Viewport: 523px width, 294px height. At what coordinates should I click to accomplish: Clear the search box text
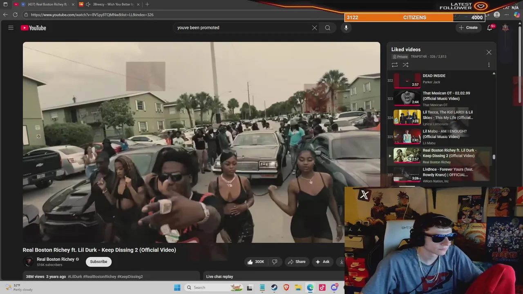point(315,28)
